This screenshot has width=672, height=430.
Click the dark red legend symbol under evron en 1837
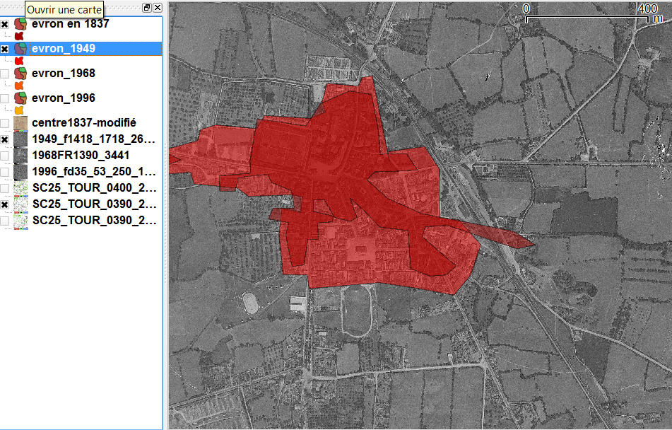pos(19,36)
